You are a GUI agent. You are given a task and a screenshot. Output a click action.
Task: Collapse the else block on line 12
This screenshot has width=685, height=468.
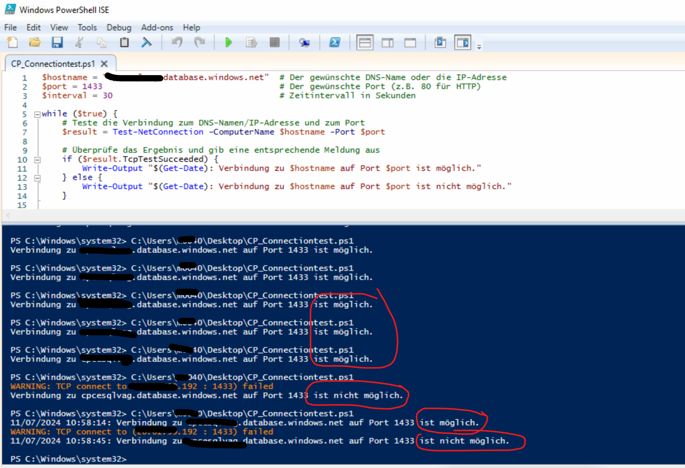(x=37, y=178)
